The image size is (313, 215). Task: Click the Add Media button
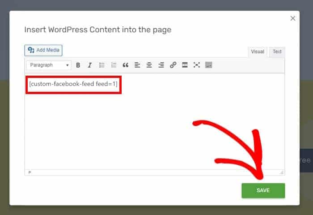point(43,50)
